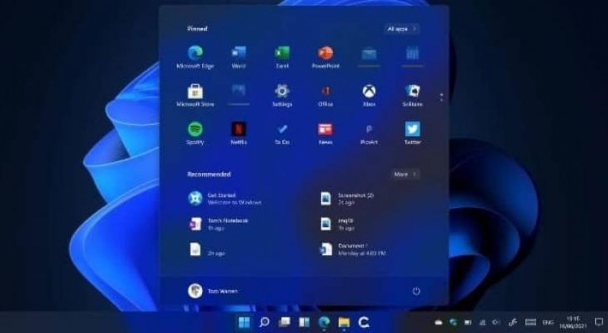The height and width of the screenshot is (333, 608).
Task: Open Excel in the pinned apps
Action: click(282, 57)
